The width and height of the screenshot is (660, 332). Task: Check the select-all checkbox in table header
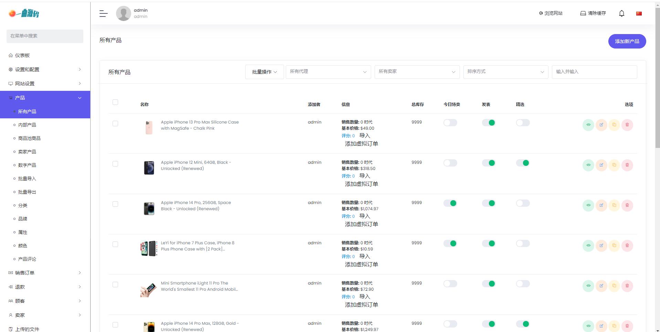tap(115, 102)
